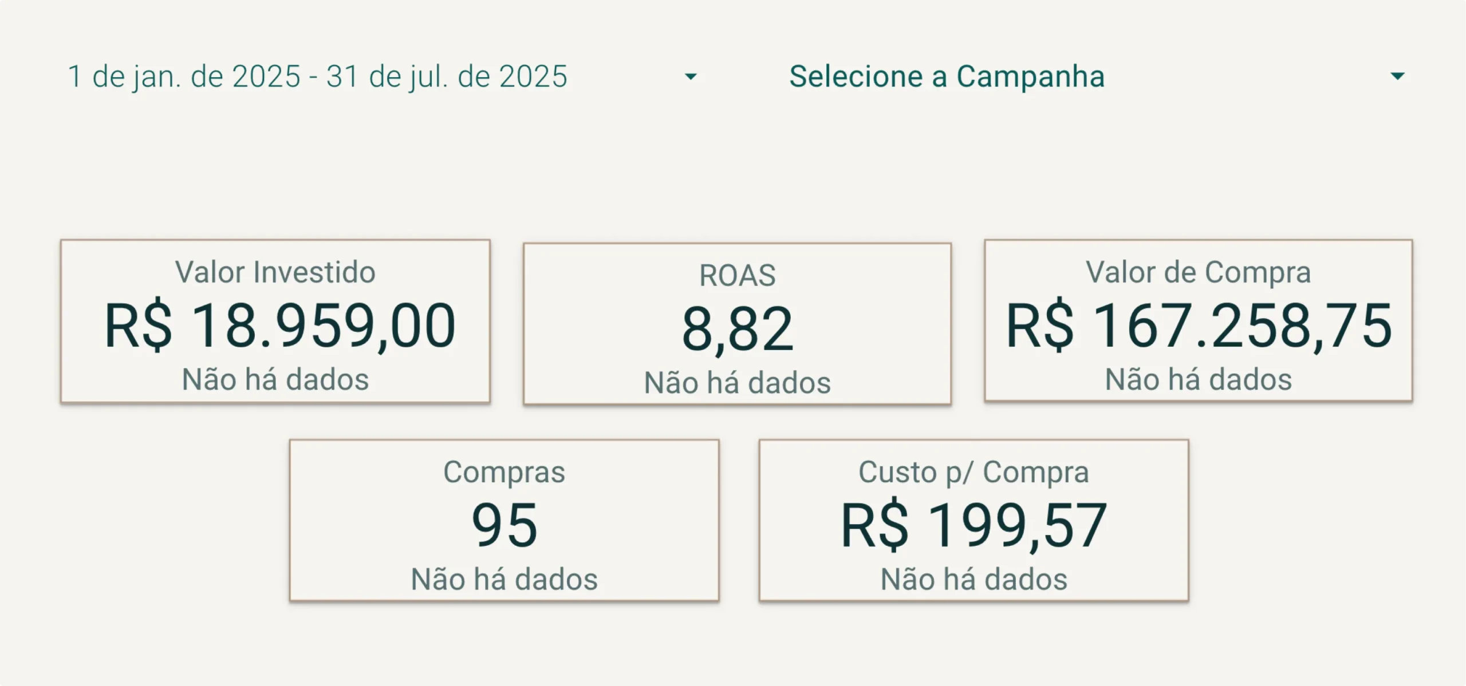Select the "Valor de Compra" card title
The image size is (1466, 686).
(x=1198, y=272)
